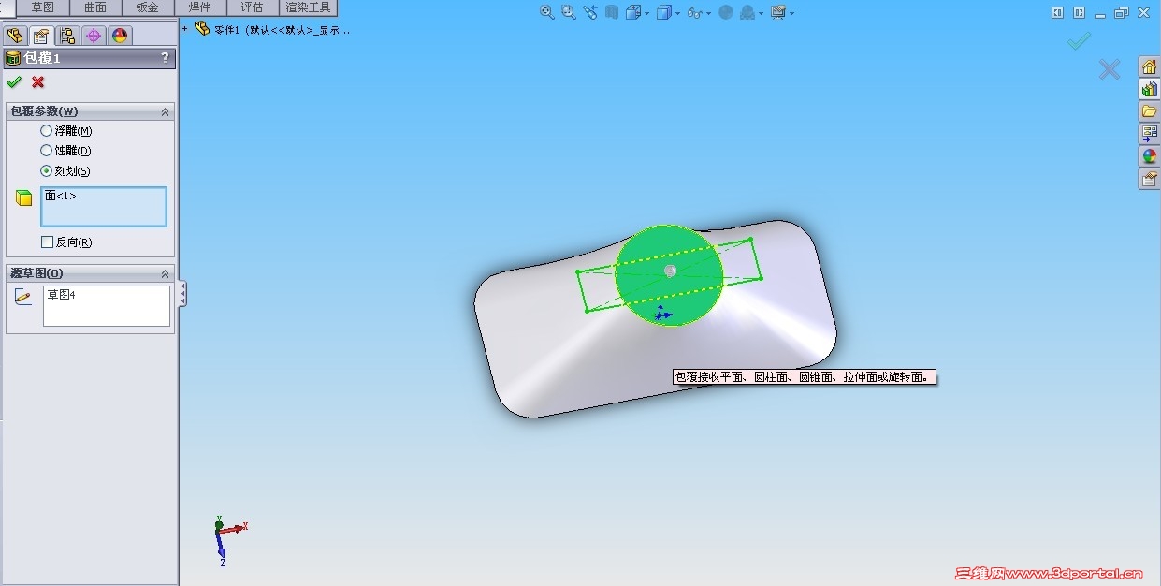This screenshot has width=1161, height=586.
Task: Click 草图4 in source sketch box
Action: [x=61, y=295]
